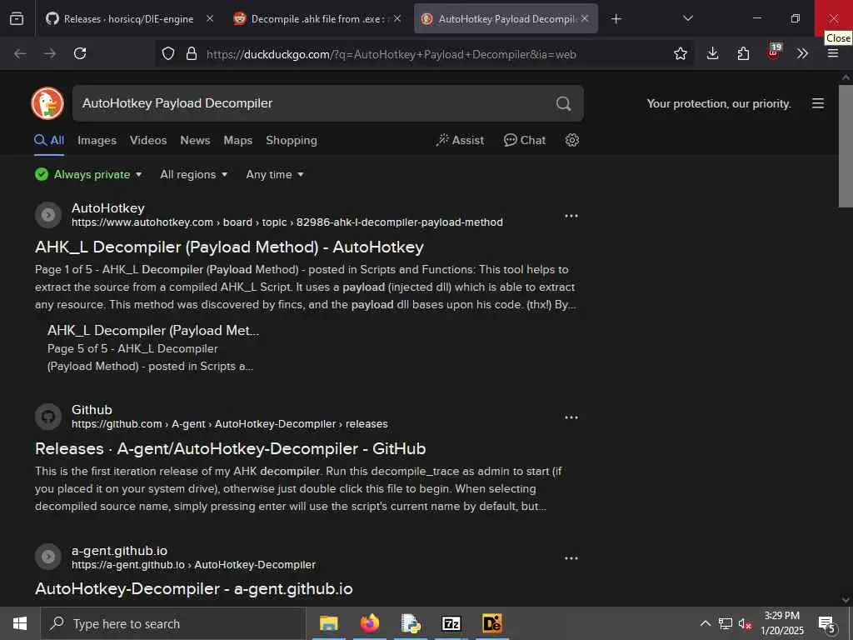Image resolution: width=853 pixels, height=640 pixels.
Task: Click the tracking protection shield icon
Action: (x=168, y=53)
